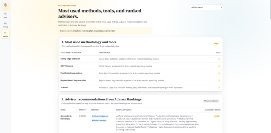
Task: Select the CCTV Camera row name
Action: pyautogui.click(x=67, y=66)
